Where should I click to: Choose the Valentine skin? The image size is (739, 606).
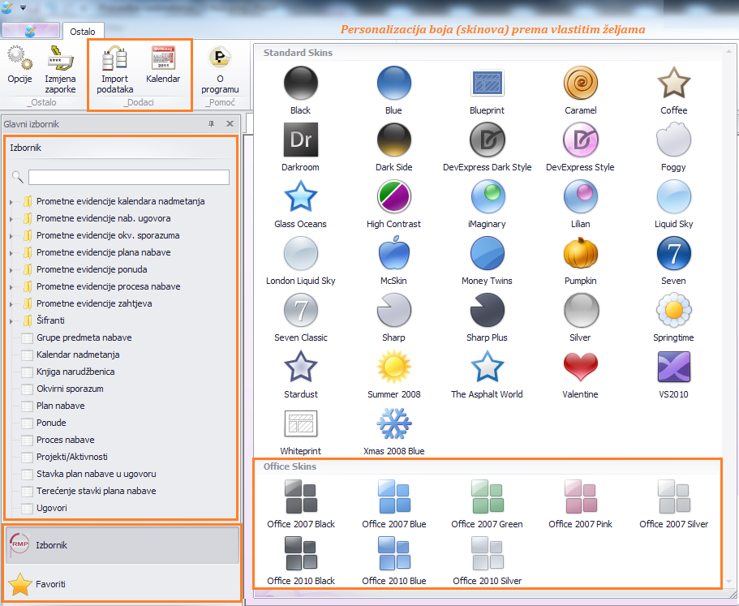pyautogui.click(x=580, y=374)
